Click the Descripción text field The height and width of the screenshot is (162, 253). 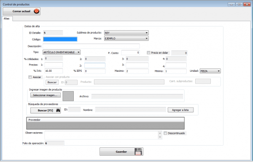point(91,46)
